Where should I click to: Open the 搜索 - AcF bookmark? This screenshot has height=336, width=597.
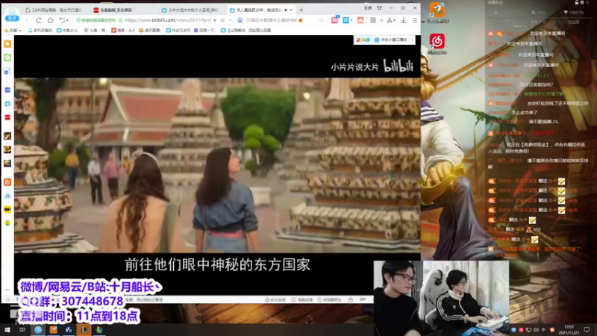123,30
